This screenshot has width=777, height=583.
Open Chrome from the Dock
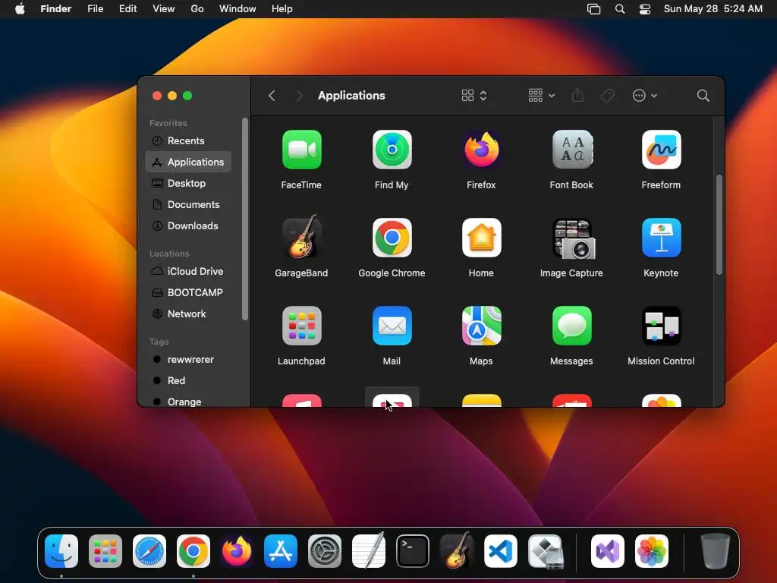coord(193,551)
